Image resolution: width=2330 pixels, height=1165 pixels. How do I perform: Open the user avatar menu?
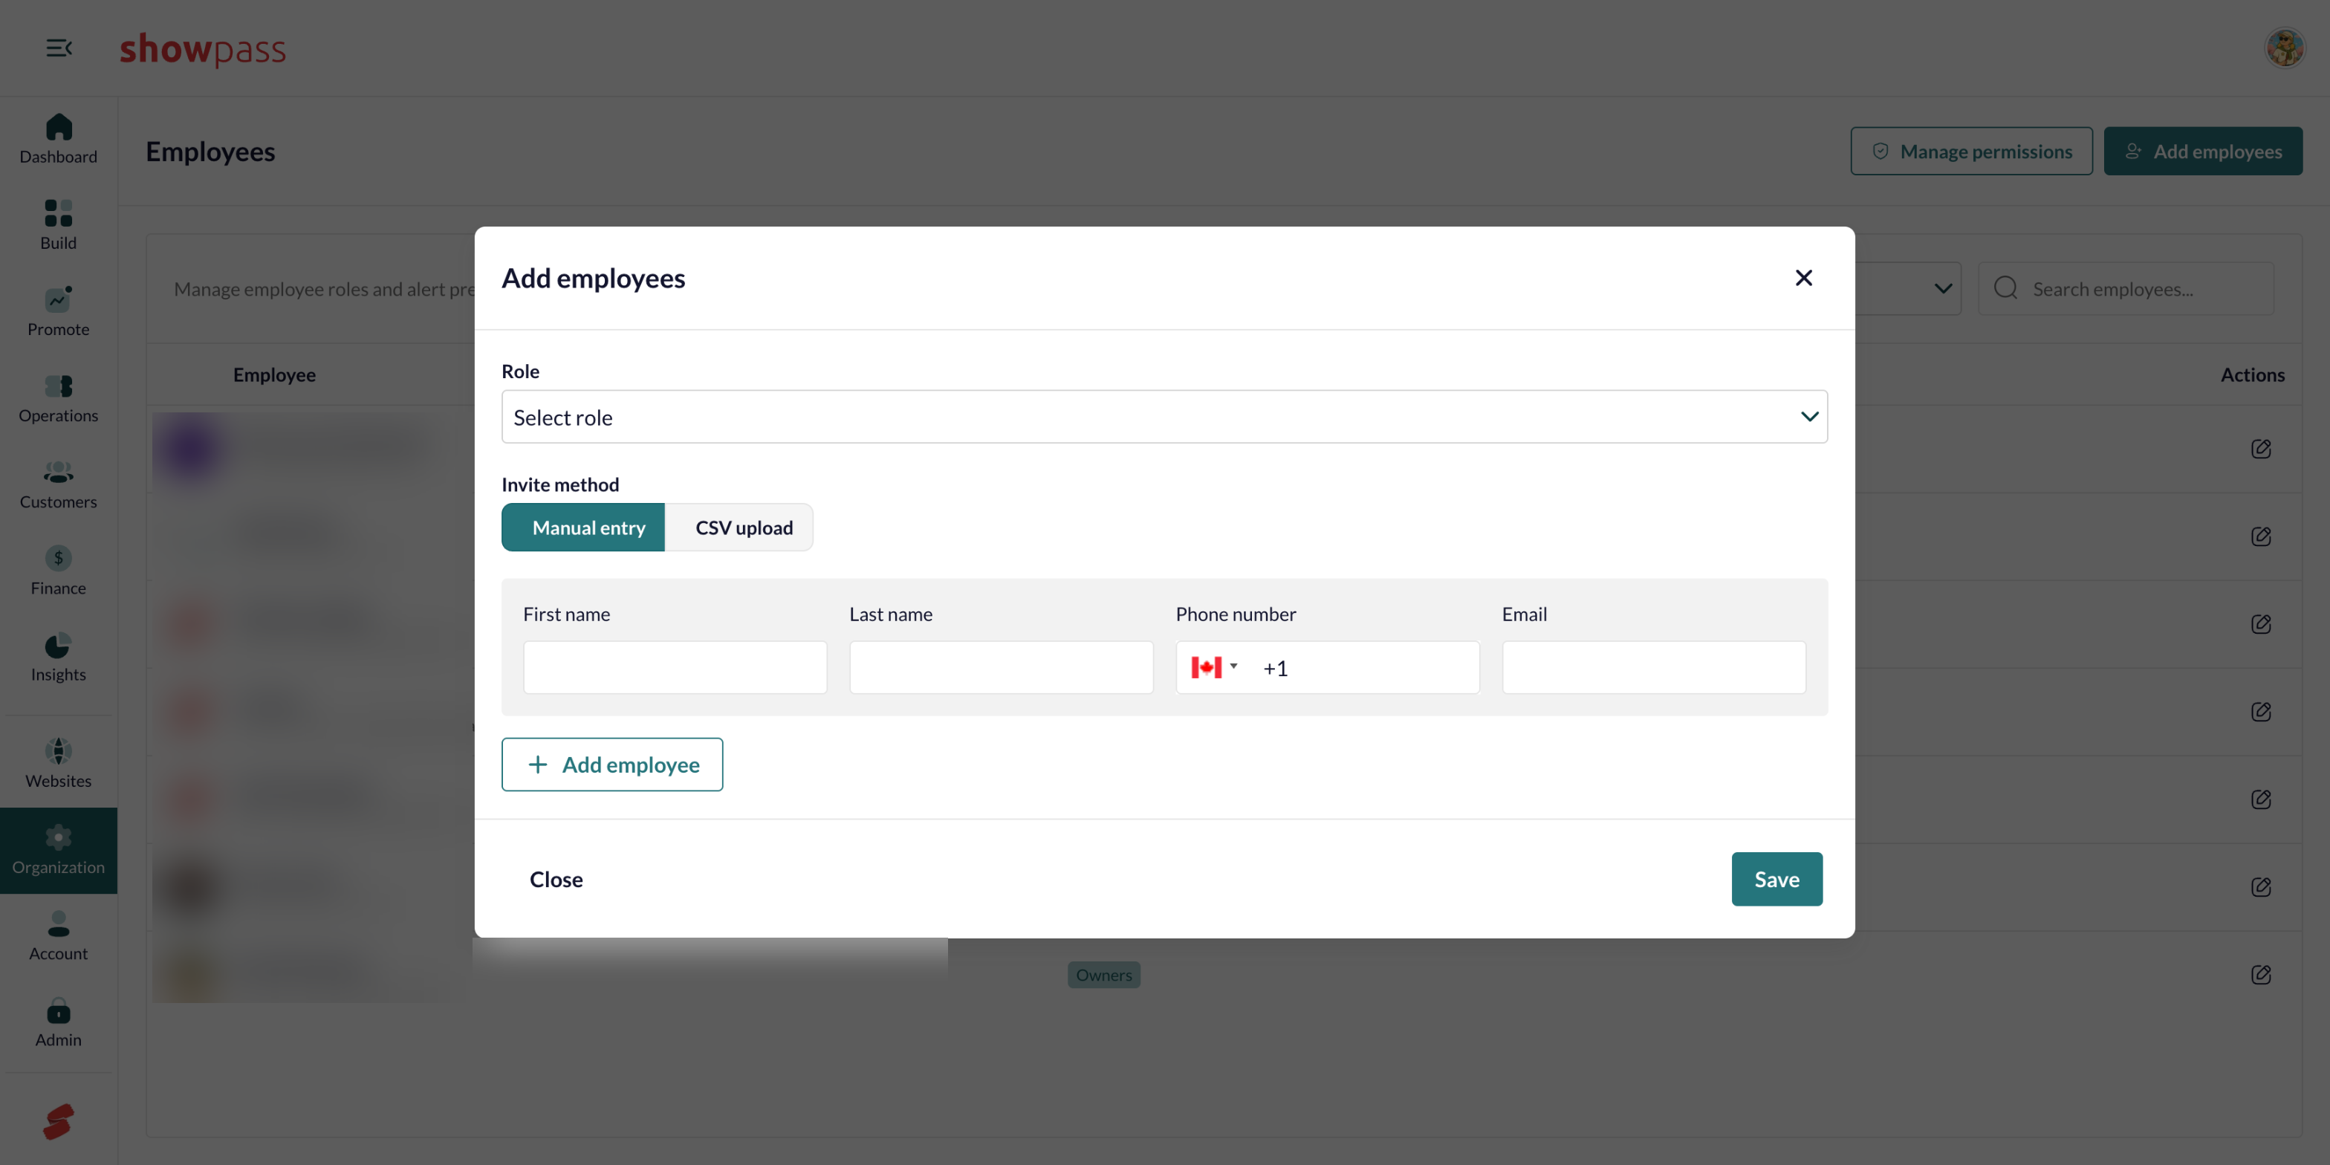2284,47
